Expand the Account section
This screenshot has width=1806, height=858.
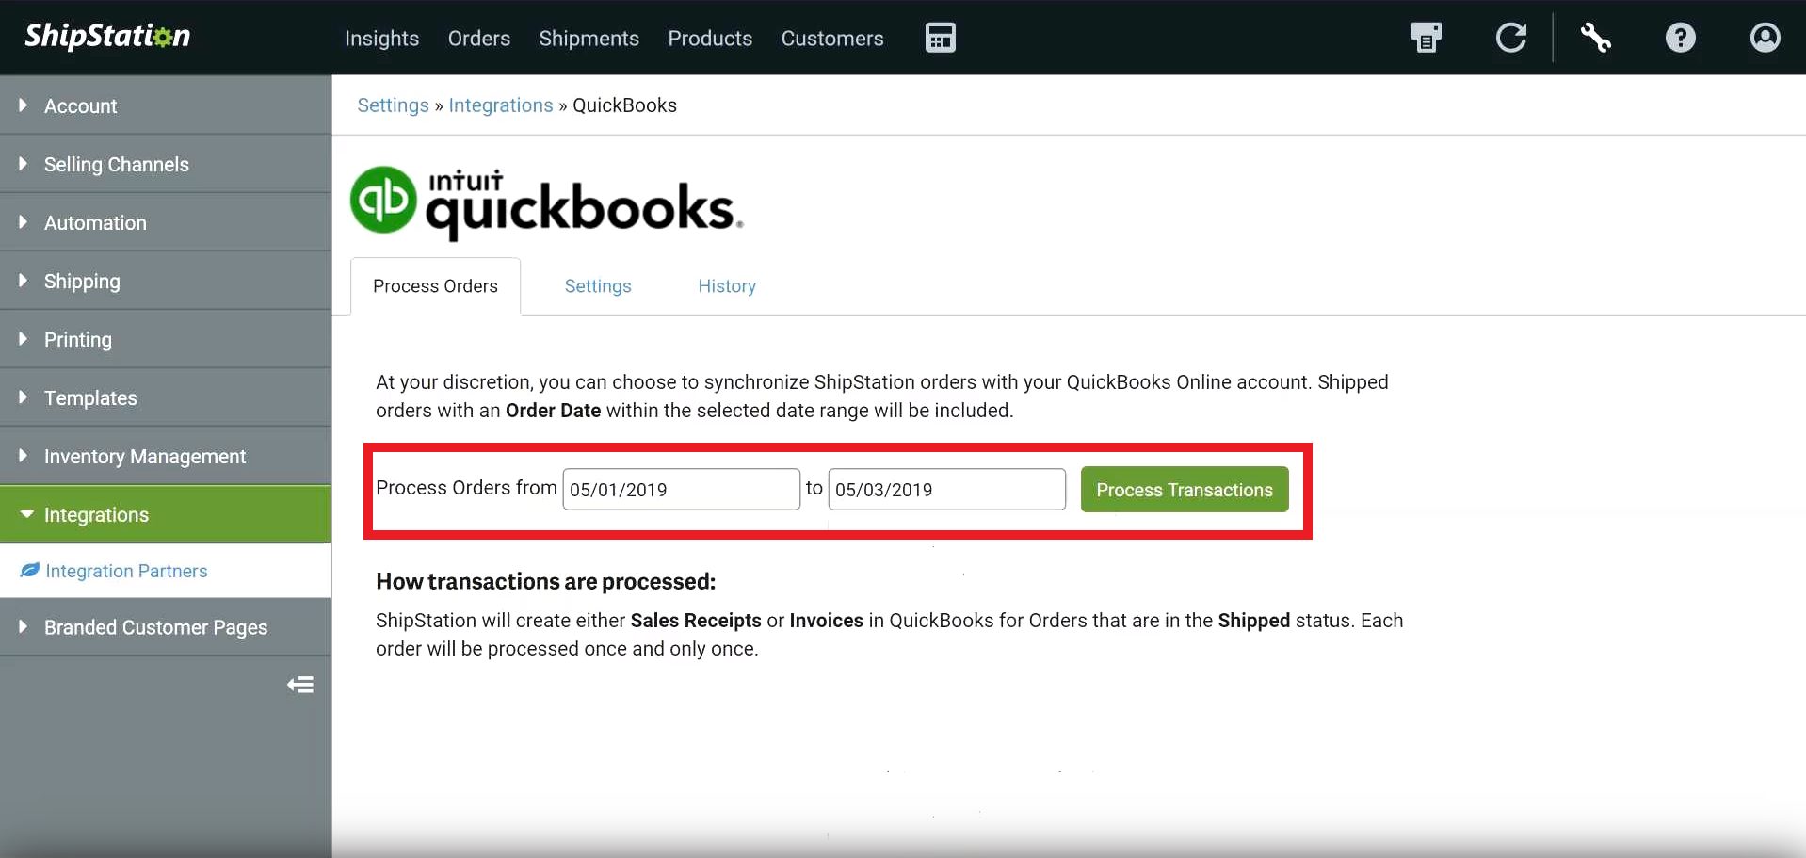tap(166, 105)
